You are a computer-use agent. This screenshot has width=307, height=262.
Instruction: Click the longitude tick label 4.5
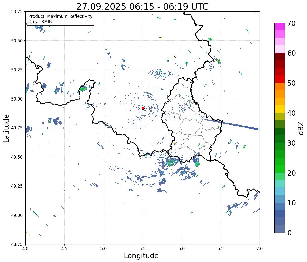(64, 249)
